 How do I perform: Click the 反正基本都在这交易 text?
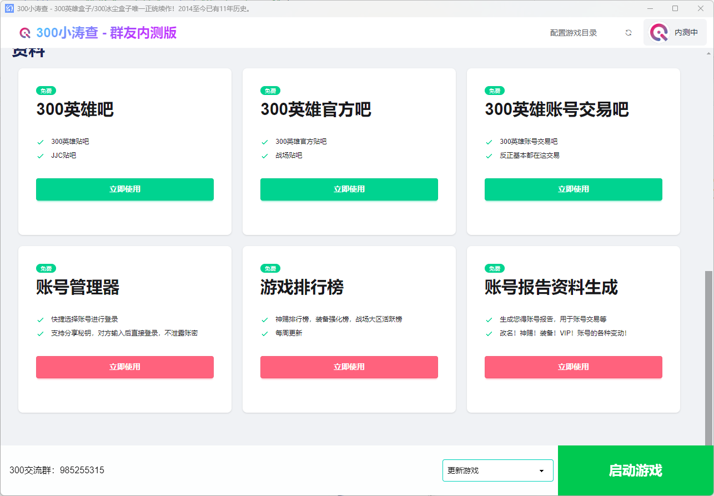tap(530, 156)
